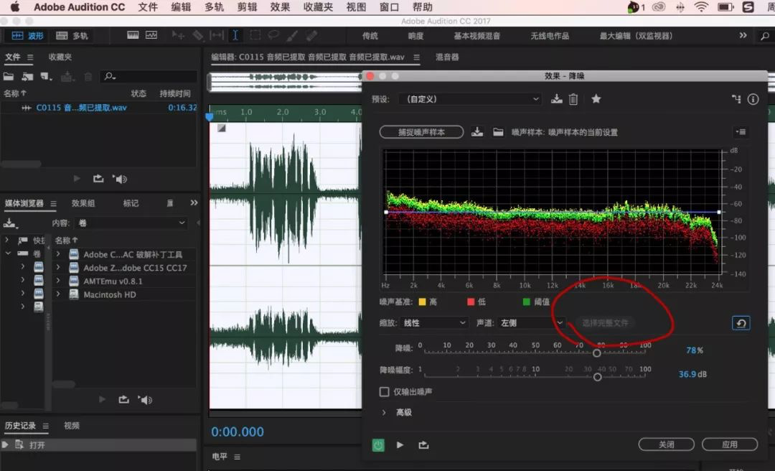Viewport: 775px width, 471px height.
Task: Delete the preset using the trash icon
Action: coord(573,99)
